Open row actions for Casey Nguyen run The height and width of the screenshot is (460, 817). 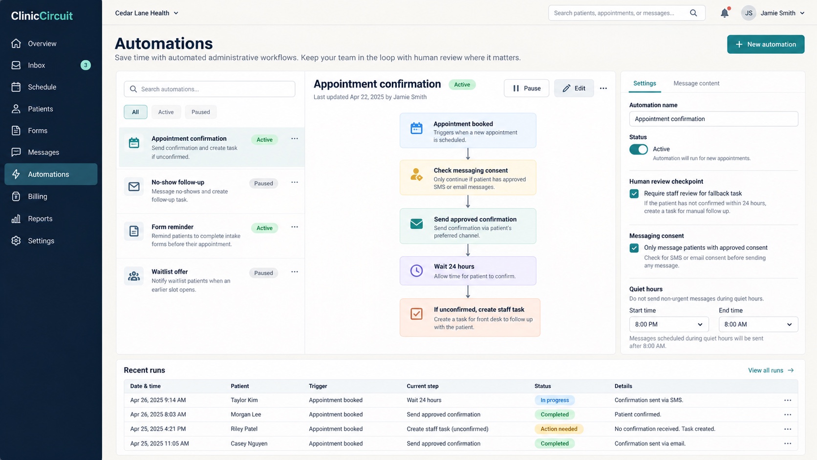(788, 444)
